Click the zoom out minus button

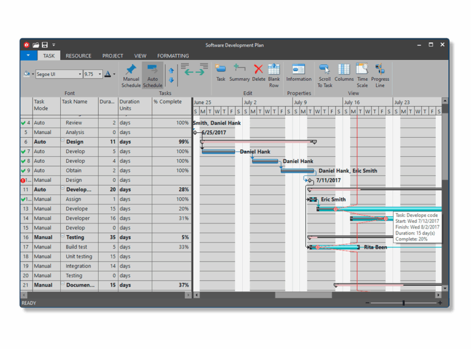pos(367,303)
